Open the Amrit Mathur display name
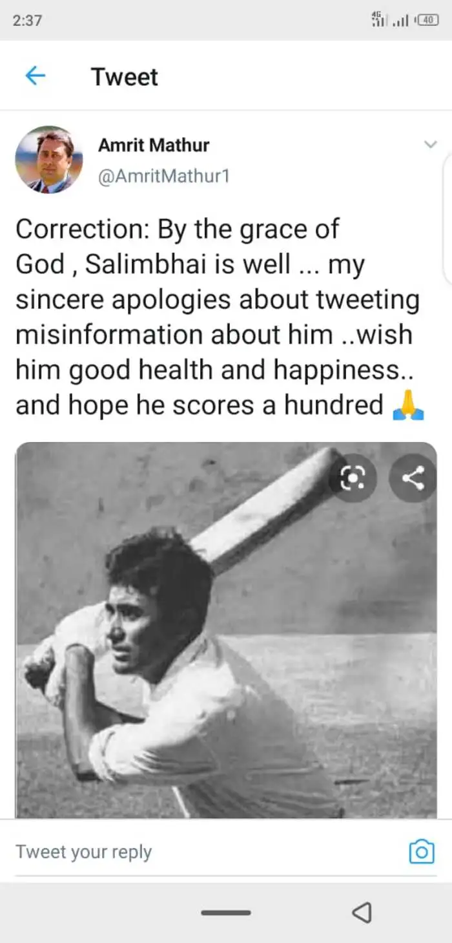The height and width of the screenshot is (943, 452). click(154, 145)
